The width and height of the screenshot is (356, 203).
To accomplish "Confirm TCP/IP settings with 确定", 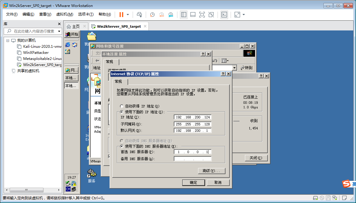I will click(194, 183).
